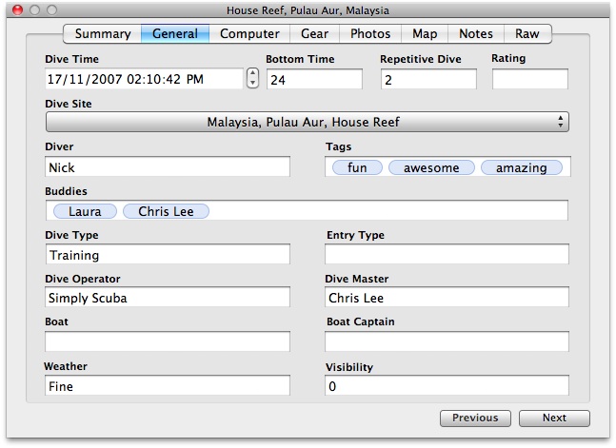Click the Dive Operator text field
Image resolution: width=616 pixels, height=448 pixels.
(167, 299)
